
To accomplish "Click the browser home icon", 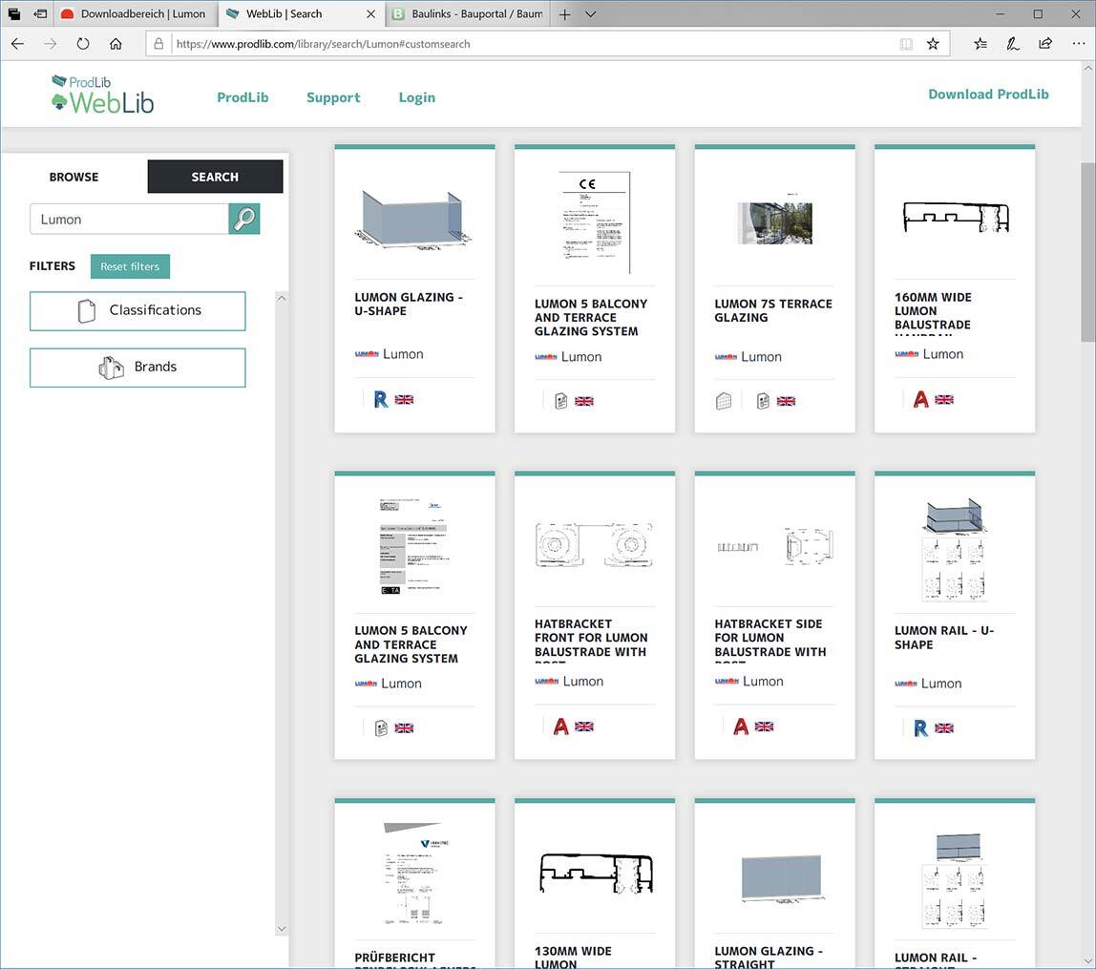I will point(116,43).
